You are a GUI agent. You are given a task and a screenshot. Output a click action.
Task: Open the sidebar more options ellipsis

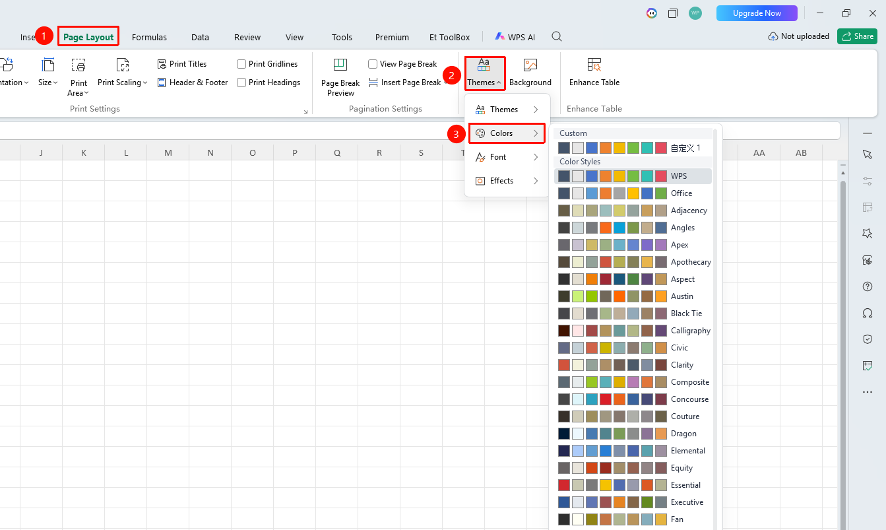click(868, 392)
